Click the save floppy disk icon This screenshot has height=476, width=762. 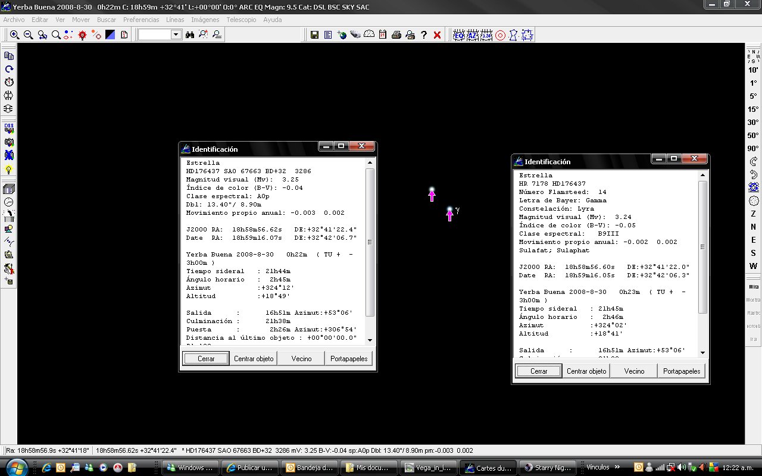(x=314, y=35)
